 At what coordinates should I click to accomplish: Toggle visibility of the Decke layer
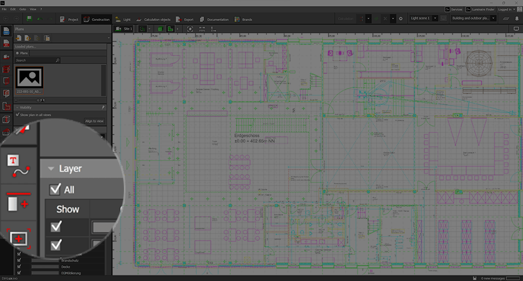click(x=19, y=266)
